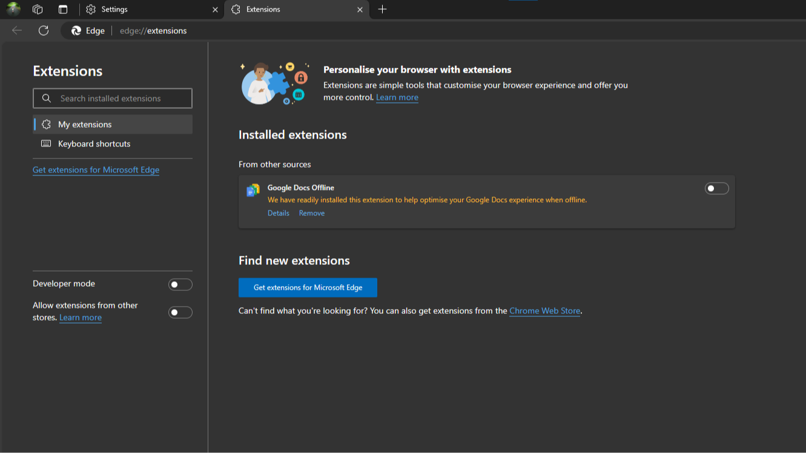Open the tab actions menu icon

[x=63, y=9]
